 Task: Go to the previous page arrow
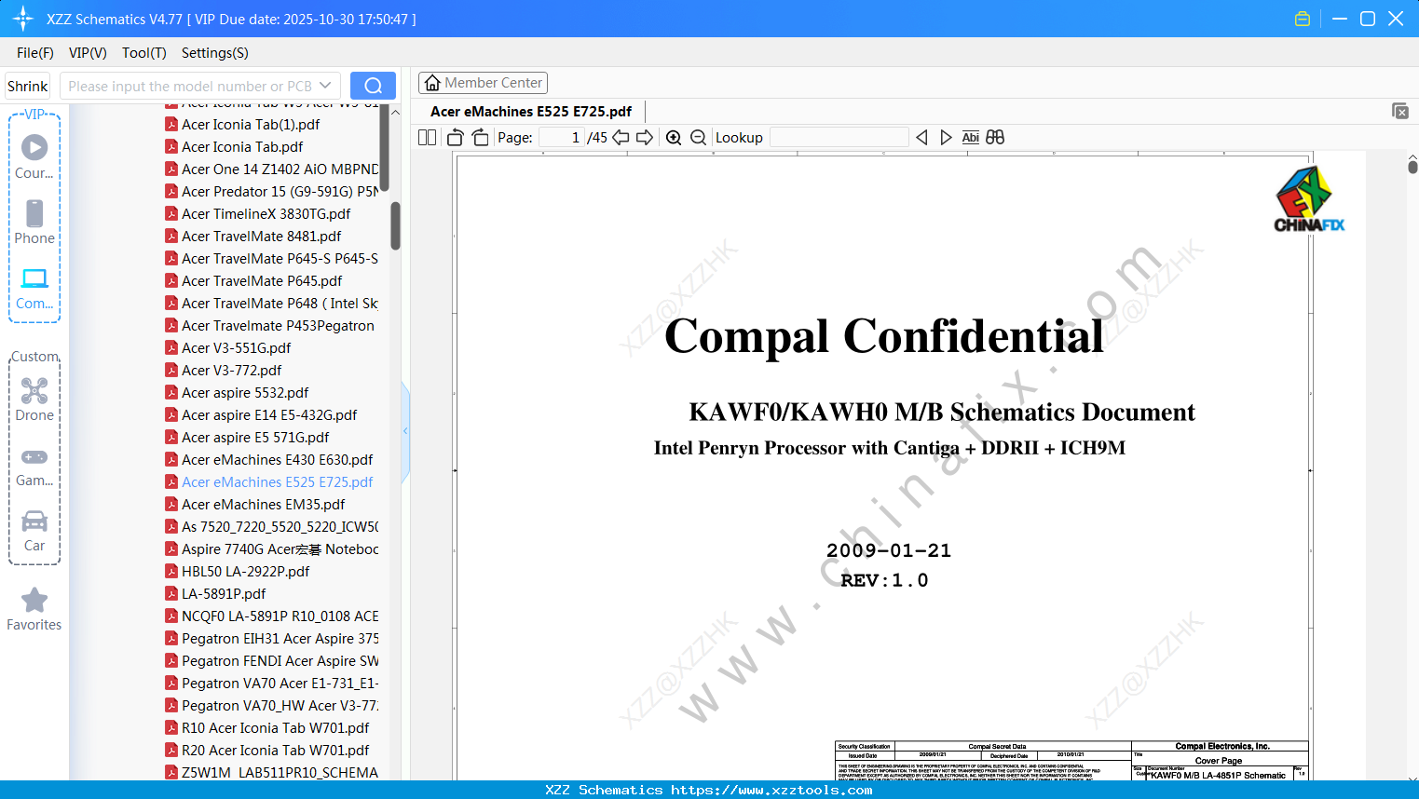tap(621, 138)
